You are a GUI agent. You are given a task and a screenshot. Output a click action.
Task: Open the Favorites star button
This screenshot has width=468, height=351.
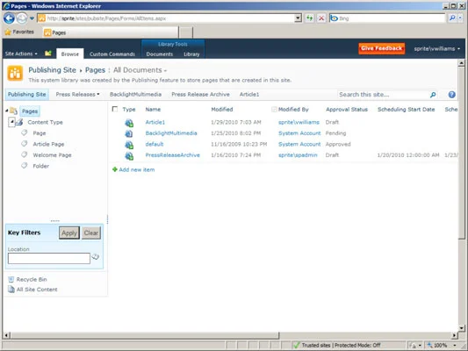(x=19, y=32)
